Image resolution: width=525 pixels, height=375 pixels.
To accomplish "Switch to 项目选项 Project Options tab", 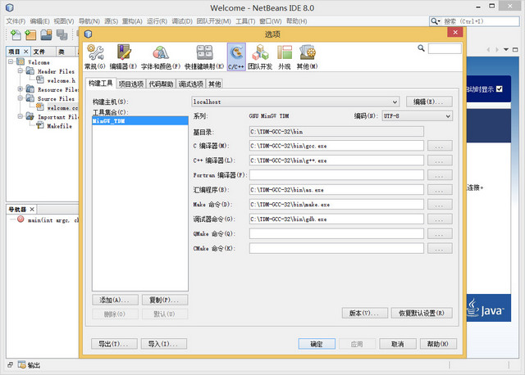I will pyautogui.click(x=131, y=84).
